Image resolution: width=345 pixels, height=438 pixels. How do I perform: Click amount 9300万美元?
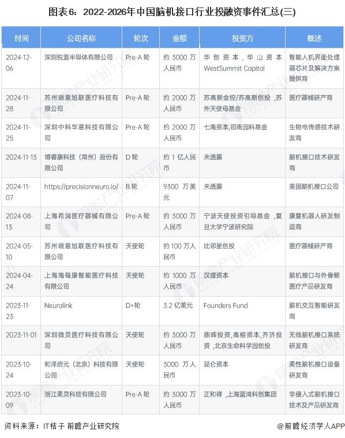179,192
